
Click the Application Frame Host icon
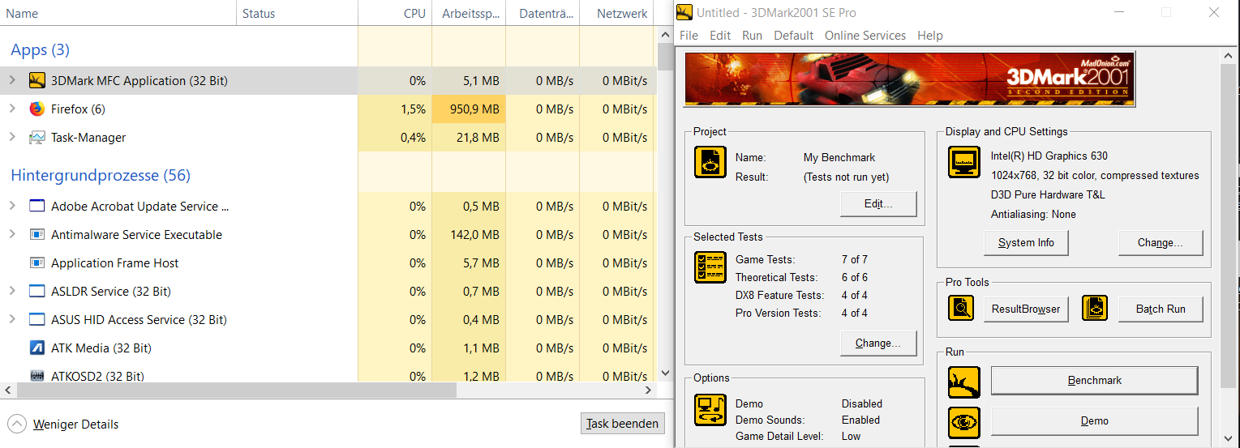[x=36, y=262]
